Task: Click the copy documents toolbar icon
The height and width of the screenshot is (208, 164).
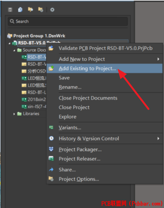Action: 20,10
